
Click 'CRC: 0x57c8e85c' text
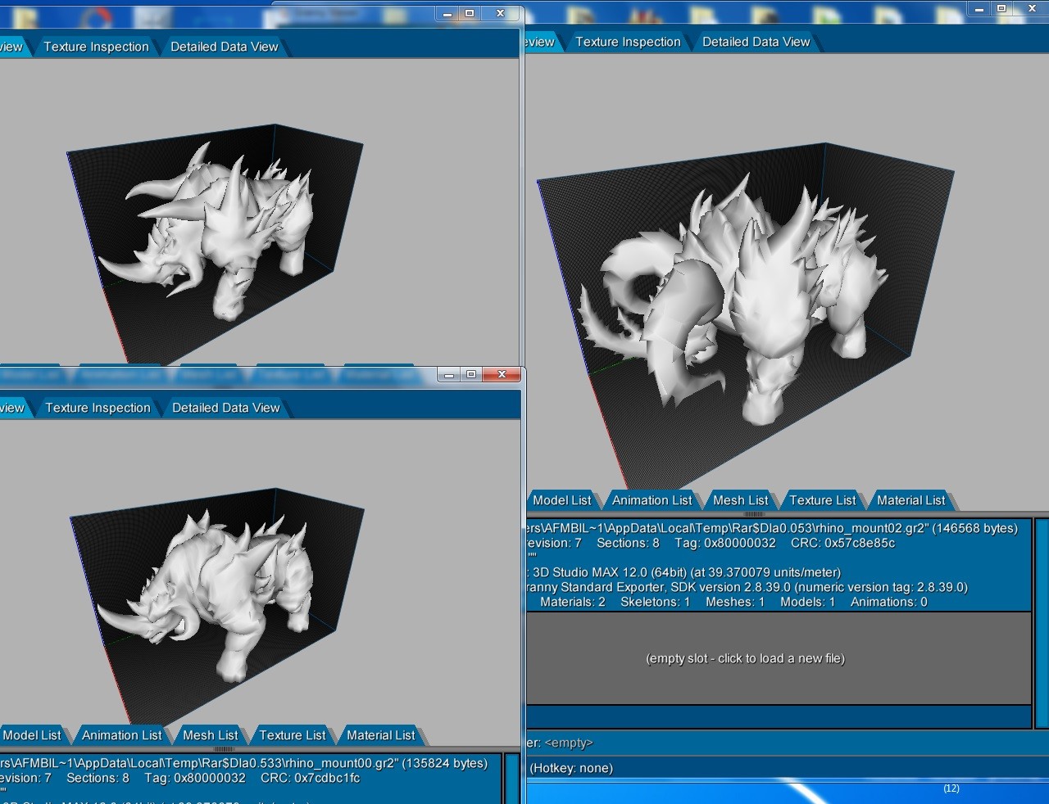click(x=842, y=543)
